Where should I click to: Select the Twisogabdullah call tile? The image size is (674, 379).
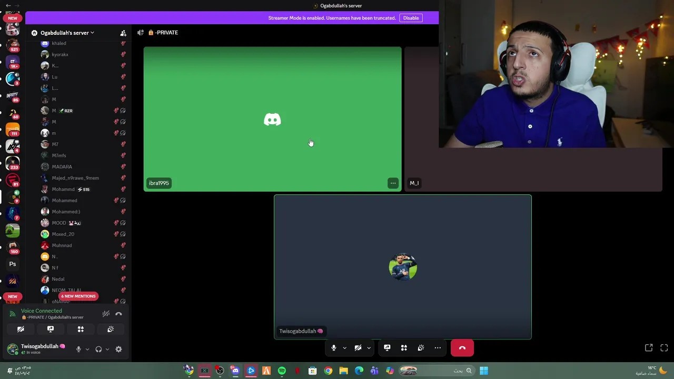click(x=403, y=267)
